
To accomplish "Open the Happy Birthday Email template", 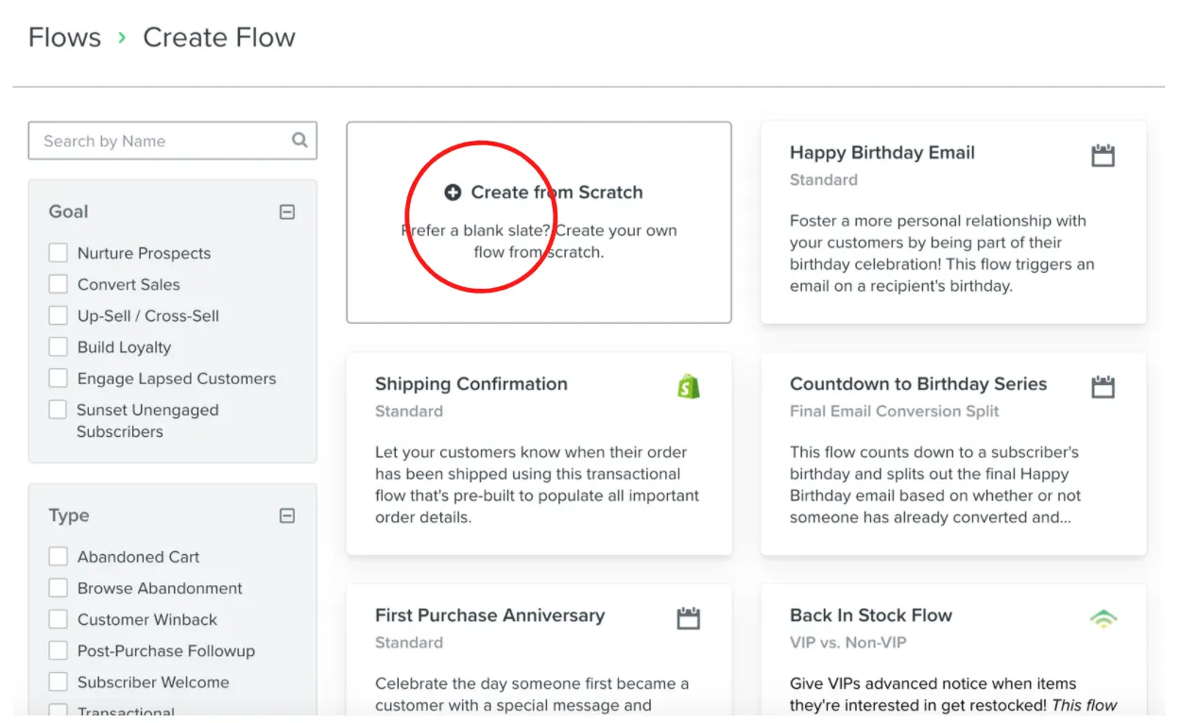I will [x=881, y=153].
